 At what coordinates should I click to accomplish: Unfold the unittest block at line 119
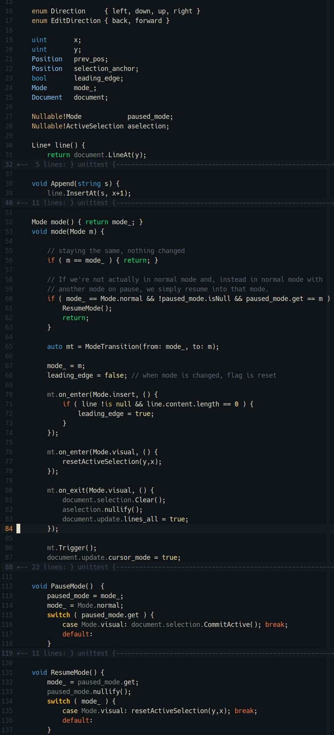coord(175,653)
